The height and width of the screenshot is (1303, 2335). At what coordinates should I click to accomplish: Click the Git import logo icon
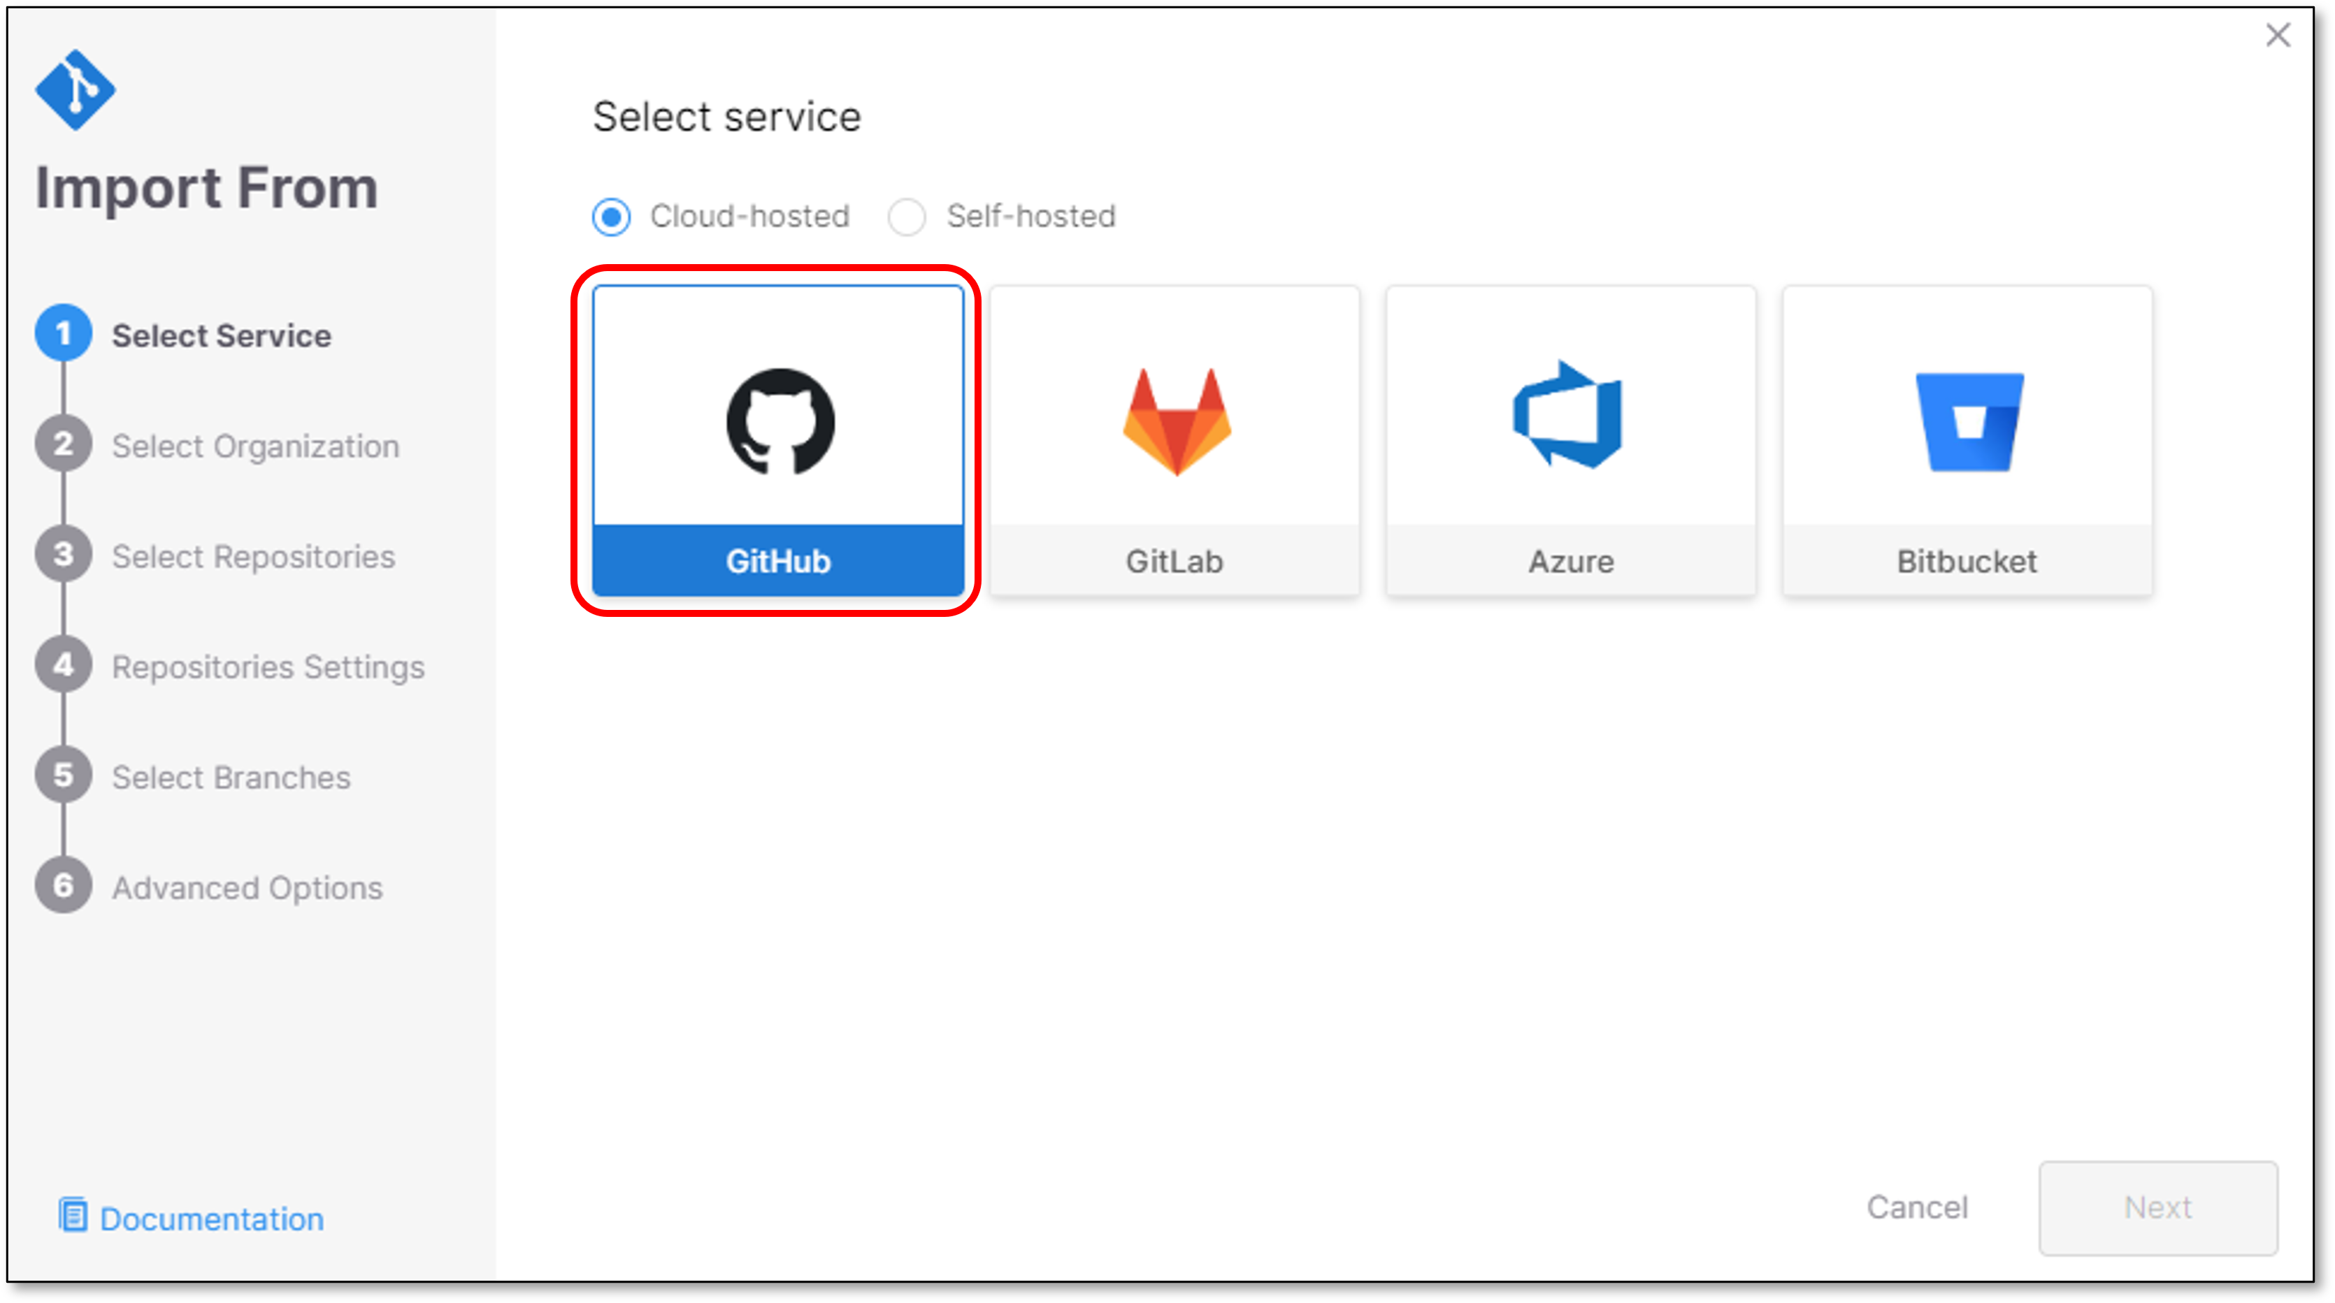pos(77,88)
